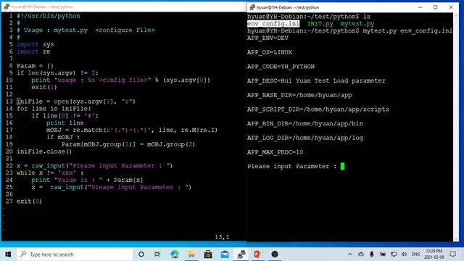Screen dimensions: 464x261
Task: Minimize the right terminal window
Action: pyautogui.click(x=420, y=7)
